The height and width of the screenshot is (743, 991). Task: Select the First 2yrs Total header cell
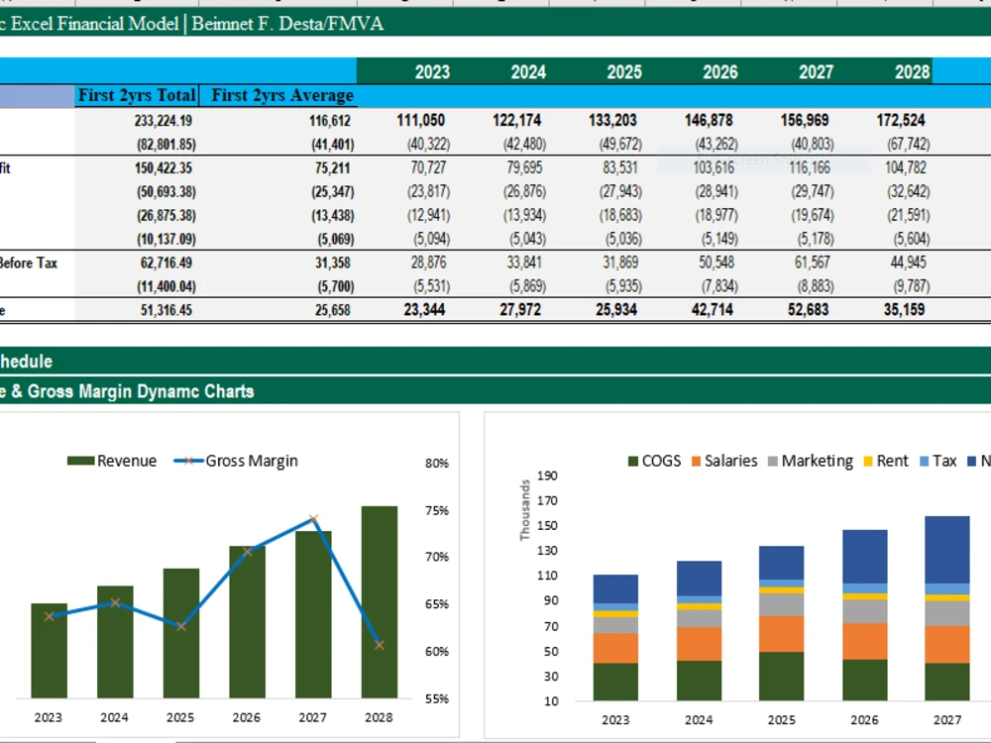click(x=136, y=94)
